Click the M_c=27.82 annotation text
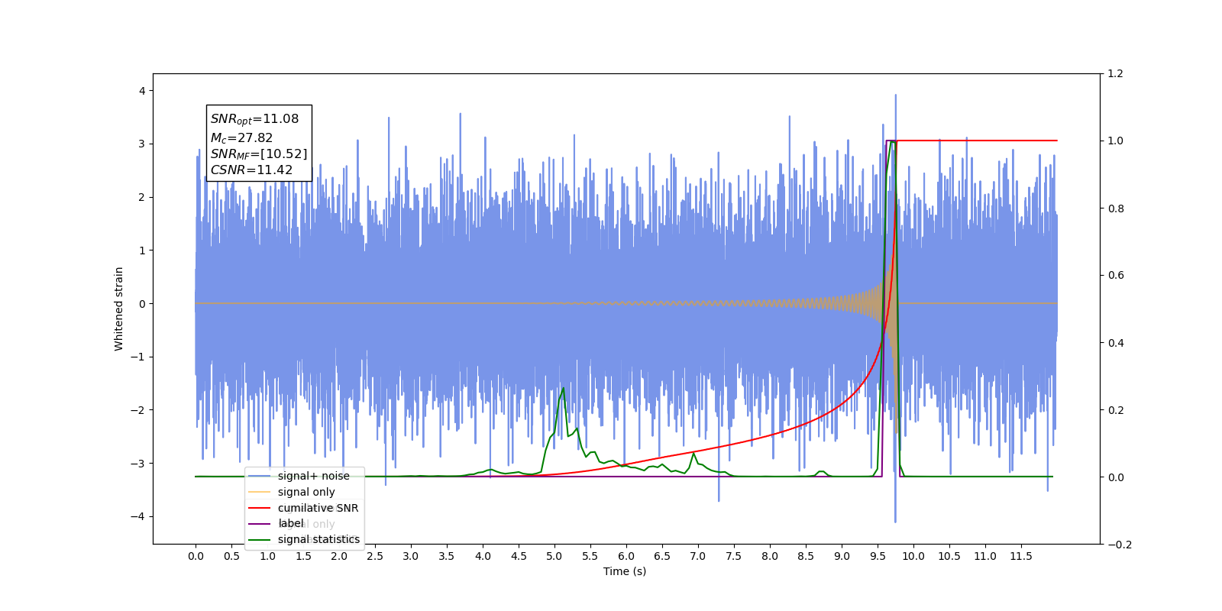This screenshot has height=611, width=1222. coord(241,138)
